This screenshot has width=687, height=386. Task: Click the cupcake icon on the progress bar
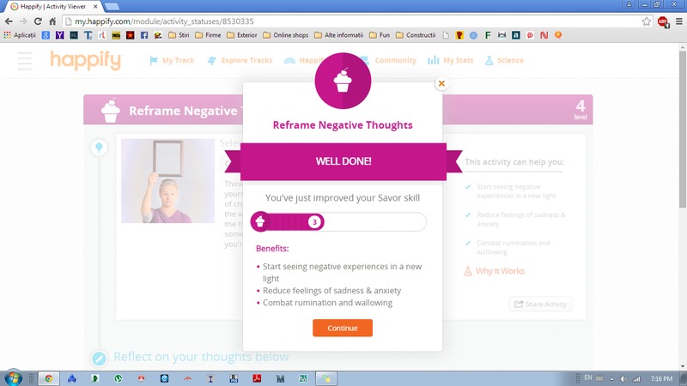[260, 221]
